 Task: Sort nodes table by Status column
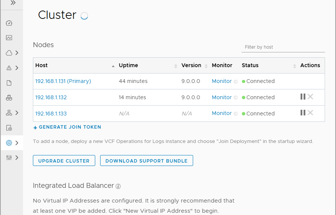click(294, 66)
